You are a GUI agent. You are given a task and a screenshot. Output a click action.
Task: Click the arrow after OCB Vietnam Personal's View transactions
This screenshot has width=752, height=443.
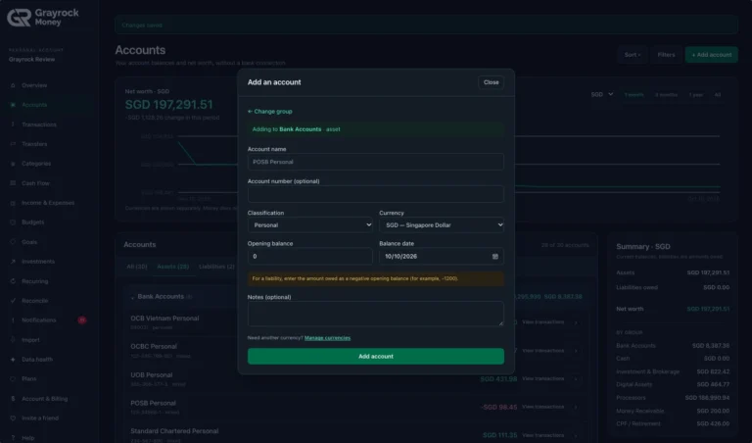click(x=576, y=322)
